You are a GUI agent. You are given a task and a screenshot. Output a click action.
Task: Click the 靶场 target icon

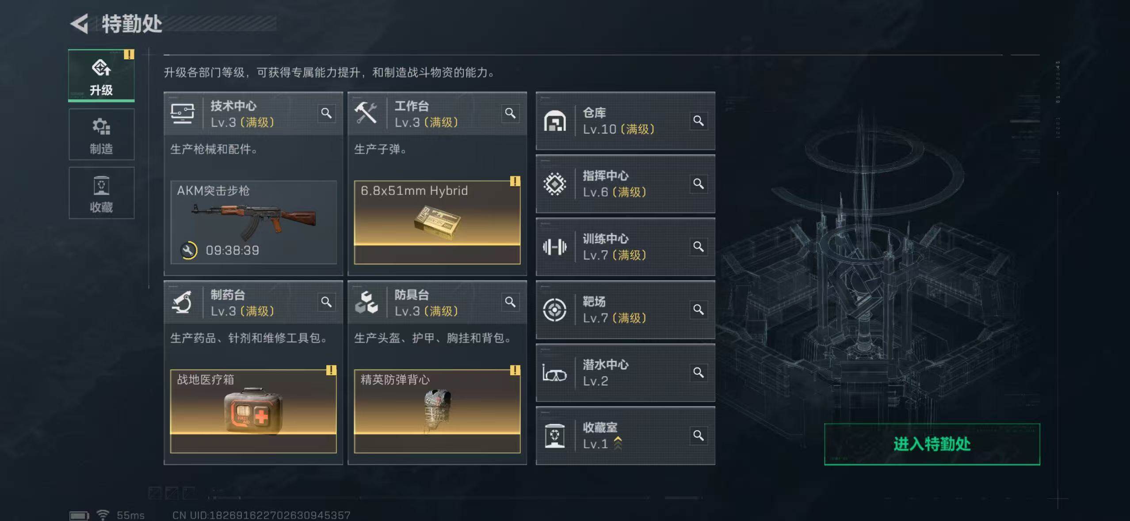[x=554, y=310]
